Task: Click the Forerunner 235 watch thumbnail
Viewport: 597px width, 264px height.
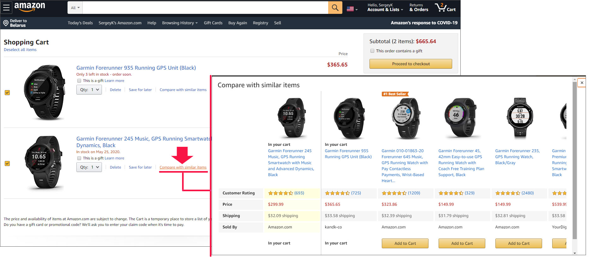Action: [520, 117]
